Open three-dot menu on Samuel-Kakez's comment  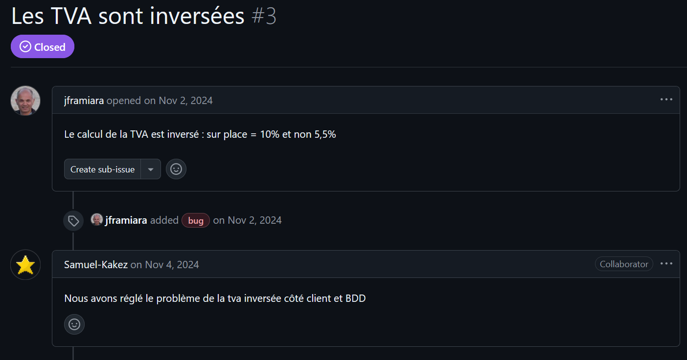coord(666,264)
